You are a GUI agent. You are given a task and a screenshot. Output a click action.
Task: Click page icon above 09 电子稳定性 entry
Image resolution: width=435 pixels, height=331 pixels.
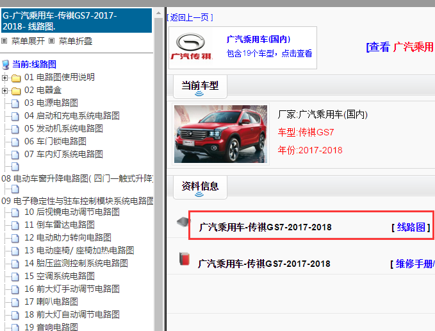(x=15, y=189)
